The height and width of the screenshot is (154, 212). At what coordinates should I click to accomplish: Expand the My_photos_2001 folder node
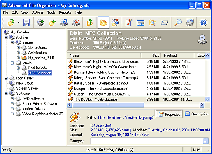coord(18,58)
